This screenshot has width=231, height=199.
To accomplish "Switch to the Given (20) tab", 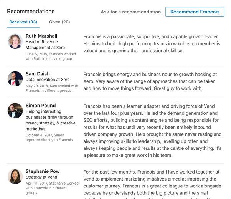I will coord(59,22).
